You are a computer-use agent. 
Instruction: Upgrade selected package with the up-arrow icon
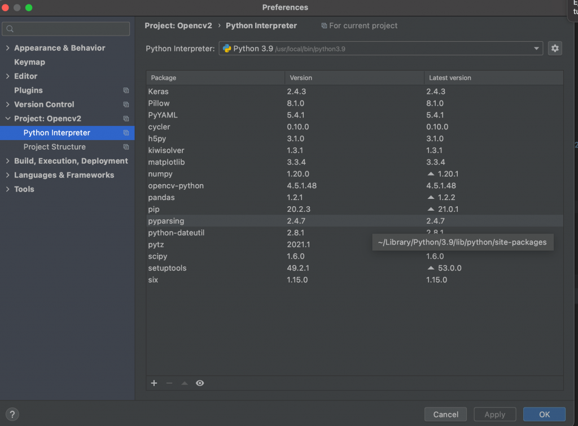(184, 383)
